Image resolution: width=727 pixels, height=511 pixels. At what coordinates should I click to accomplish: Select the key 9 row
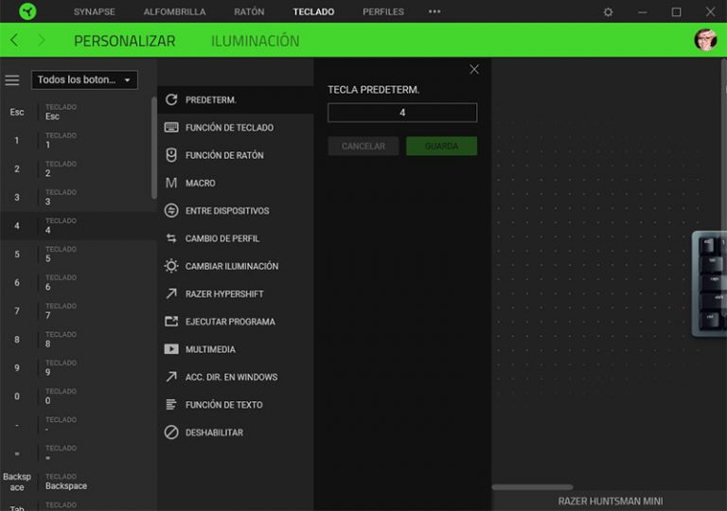(x=77, y=368)
